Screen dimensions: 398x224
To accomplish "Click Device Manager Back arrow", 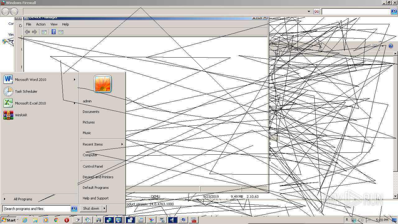I will point(27,32).
